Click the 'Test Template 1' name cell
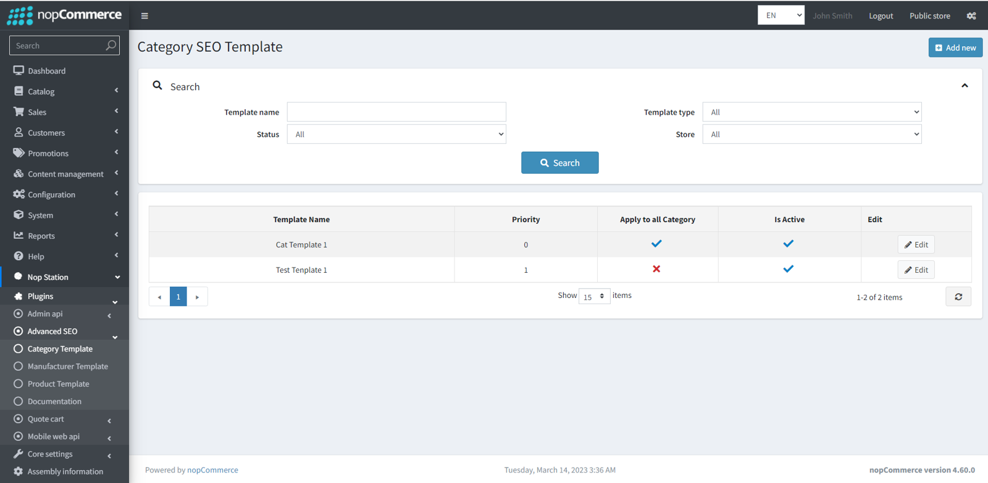This screenshot has height=483, width=988. point(301,270)
